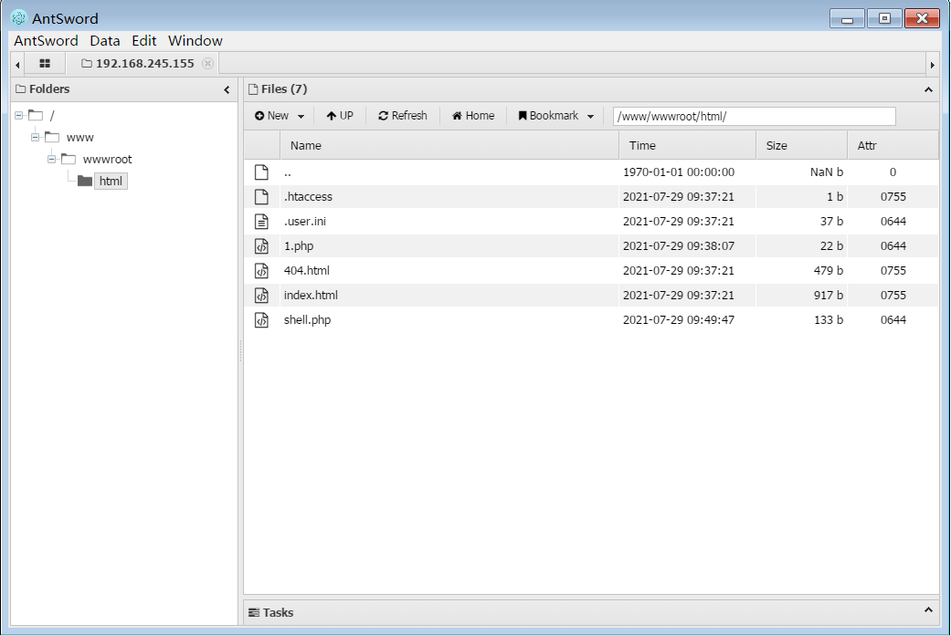
Task: Click the .user.ini file icon
Action: coord(261,222)
